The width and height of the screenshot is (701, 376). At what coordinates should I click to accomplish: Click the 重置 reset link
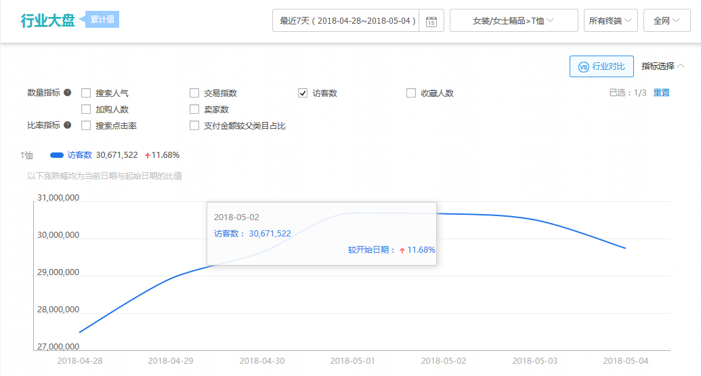[x=661, y=93]
